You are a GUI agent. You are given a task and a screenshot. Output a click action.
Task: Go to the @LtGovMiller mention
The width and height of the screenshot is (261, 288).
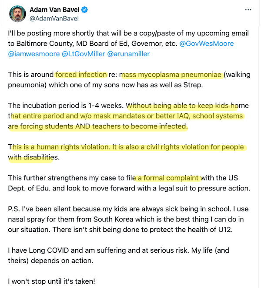84,54
